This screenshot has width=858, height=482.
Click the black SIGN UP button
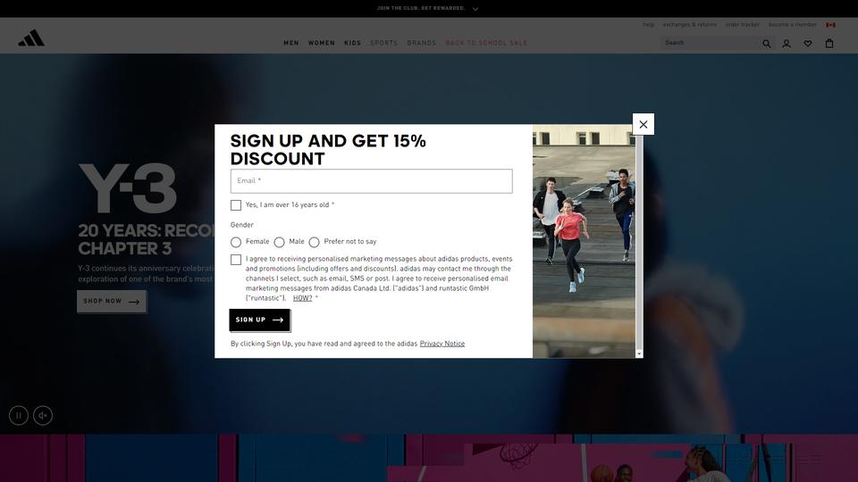click(259, 320)
